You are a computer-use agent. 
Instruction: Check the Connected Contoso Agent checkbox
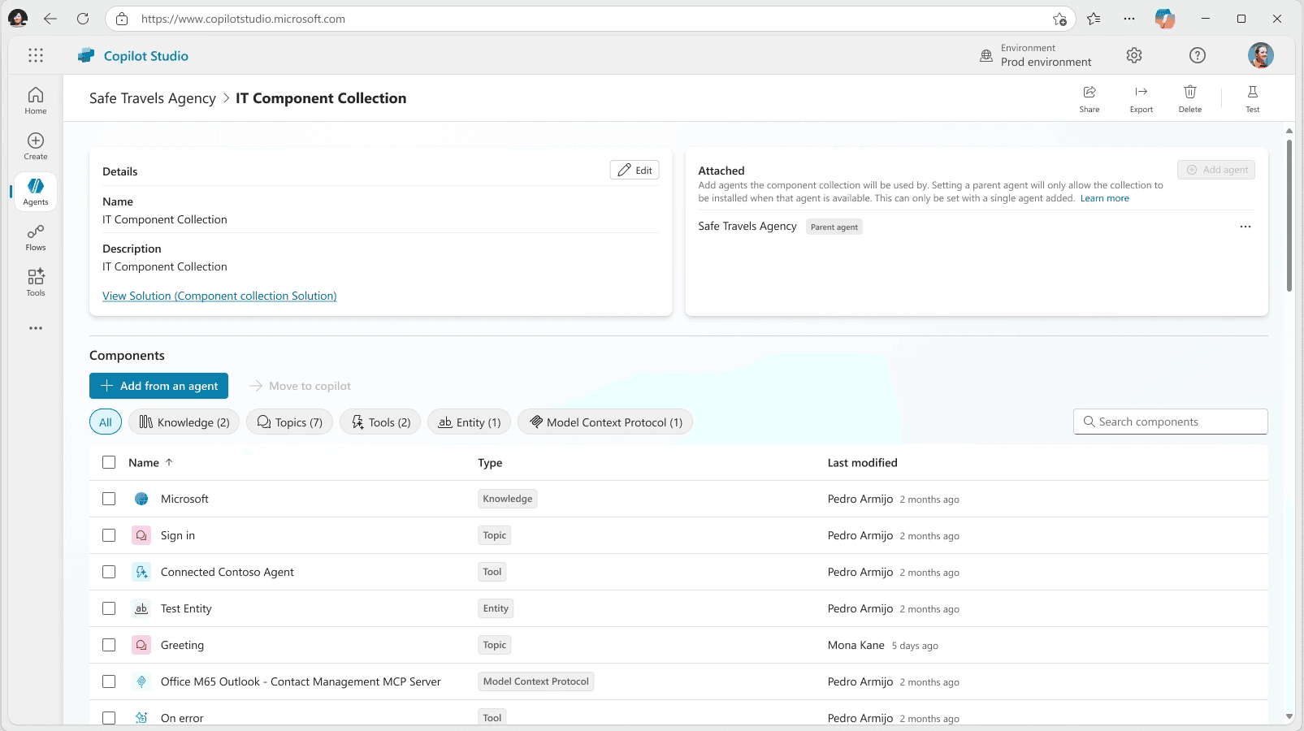click(109, 572)
